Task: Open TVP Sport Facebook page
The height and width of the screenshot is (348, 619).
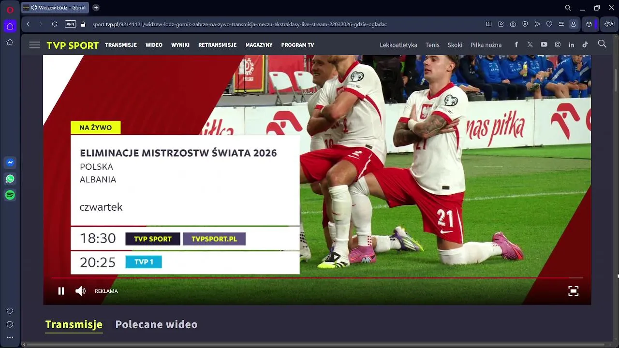Action: pos(516,44)
